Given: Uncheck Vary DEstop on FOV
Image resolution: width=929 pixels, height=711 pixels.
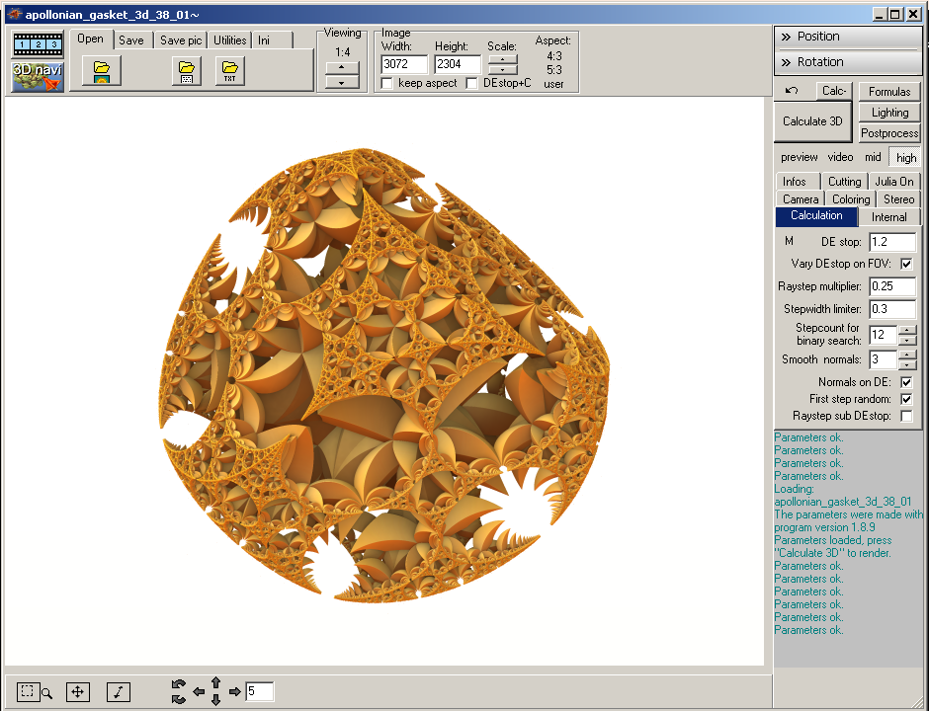Looking at the screenshot, I should click(x=906, y=264).
